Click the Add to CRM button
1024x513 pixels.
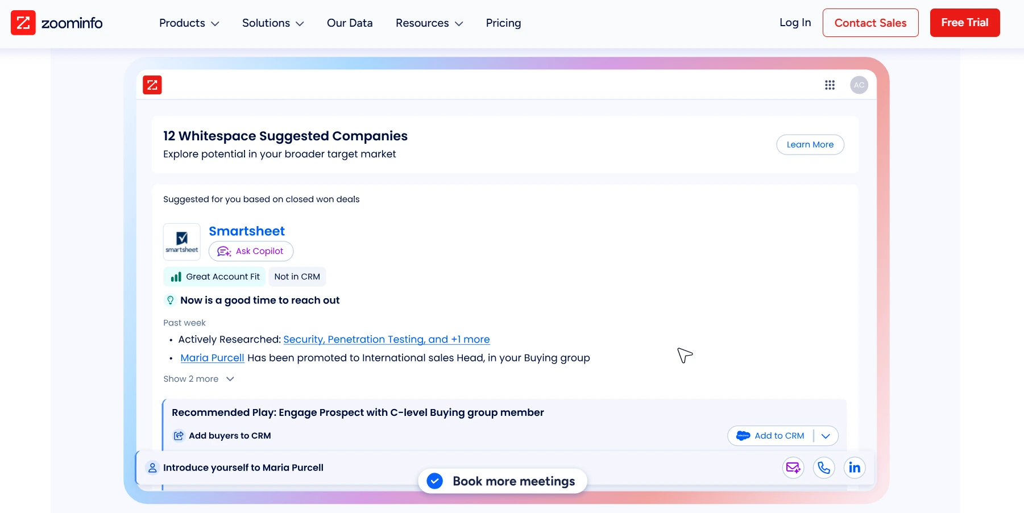coord(770,436)
